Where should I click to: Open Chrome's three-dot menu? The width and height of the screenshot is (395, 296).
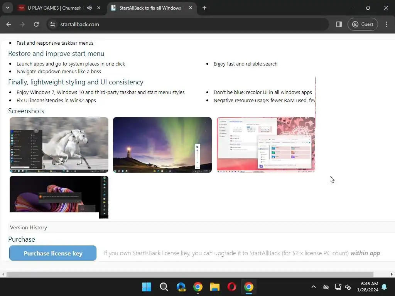click(387, 24)
